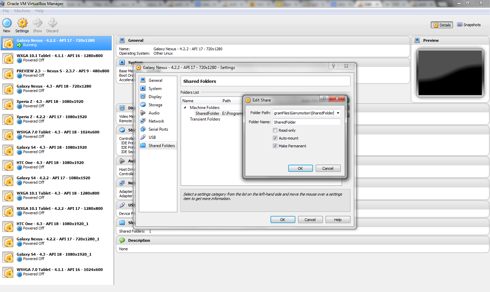Select the Serial Ports icon in Settings
490x292 pixels.
[143, 129]
